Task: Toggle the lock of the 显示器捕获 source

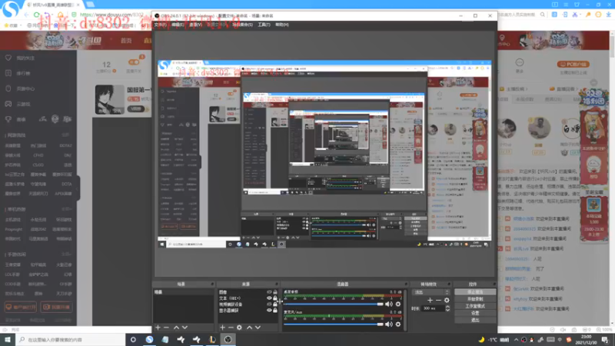Action: click(275, 311)
